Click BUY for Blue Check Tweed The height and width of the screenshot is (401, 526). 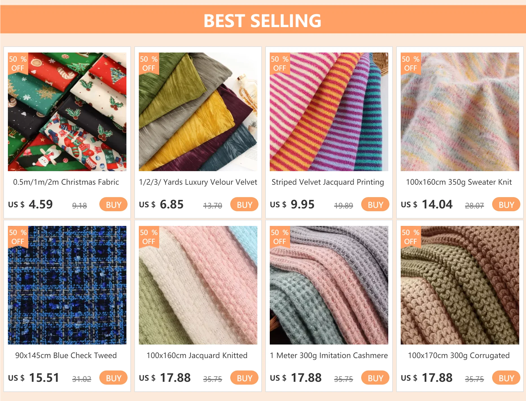(113, 378)
